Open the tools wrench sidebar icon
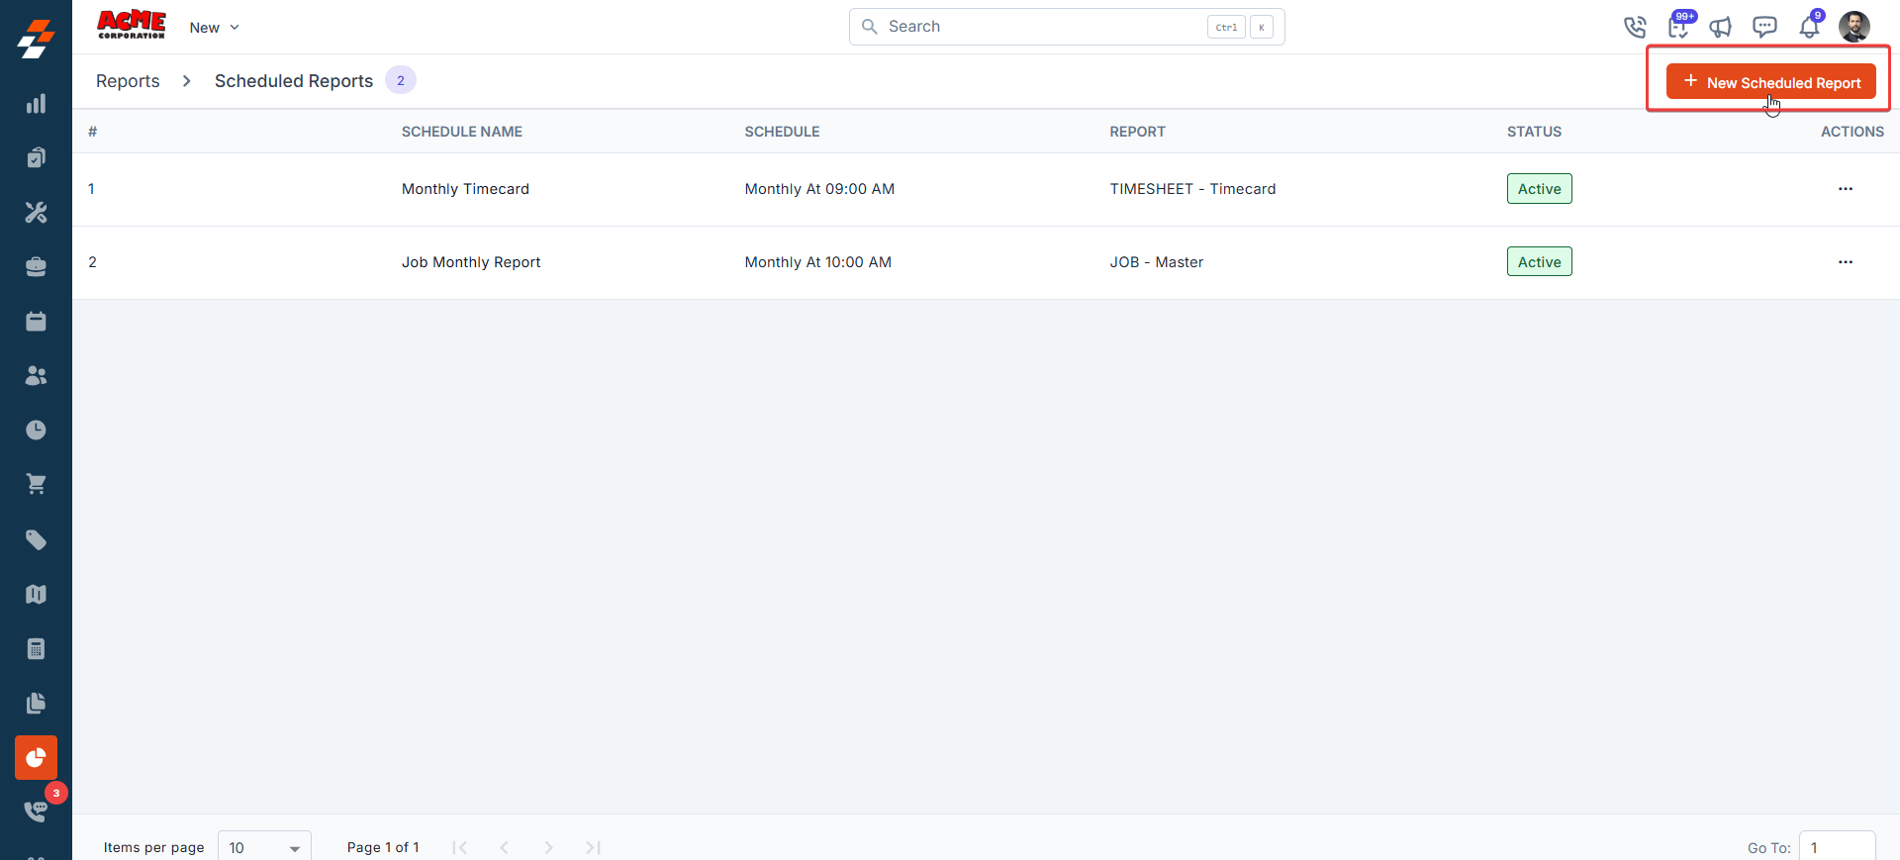This screenshot has width=1900, height=860. coord(36,213)
